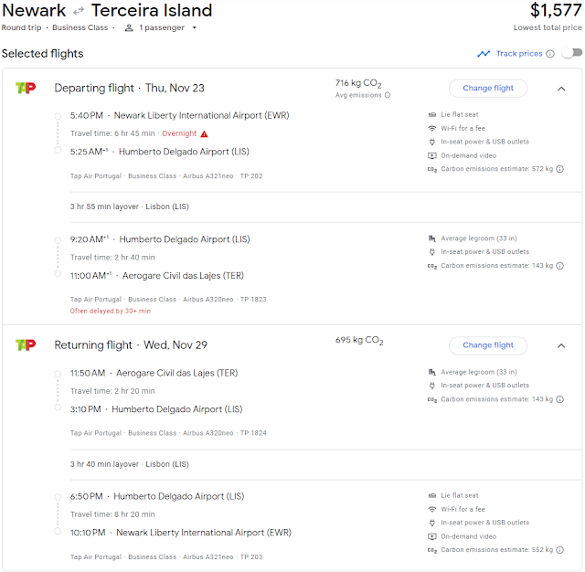Click the Track prices trend line icon
This screenshot has width=585, height=572.
pos(484,54)
